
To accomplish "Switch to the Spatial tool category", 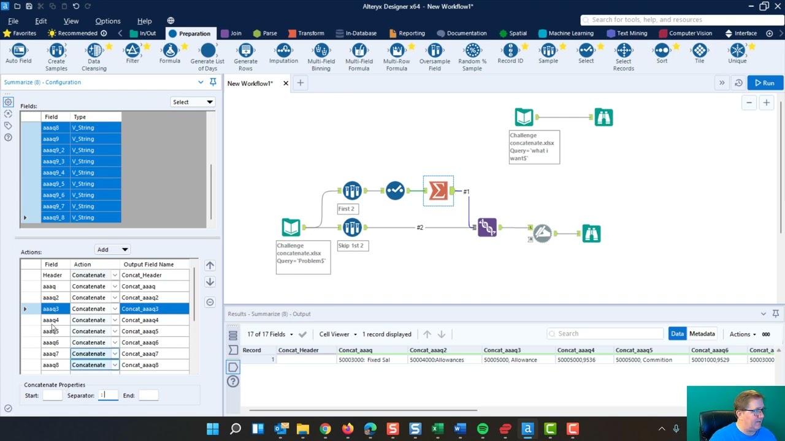I will [513, 33].
